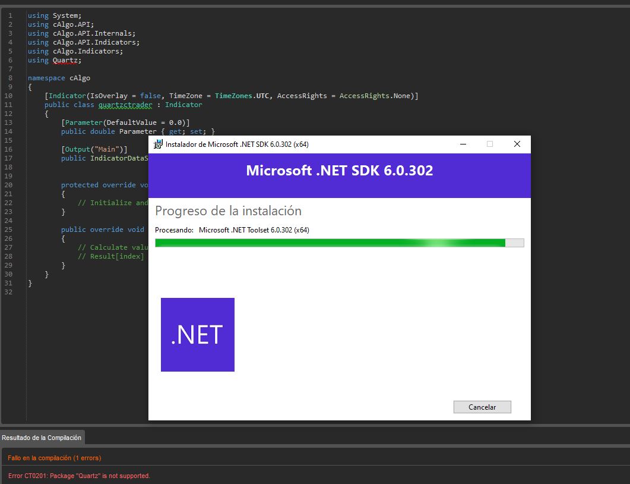Click 'namespace cAlgo' line in editor
Screen dimensions: 630x484
[x=59, y=78]
